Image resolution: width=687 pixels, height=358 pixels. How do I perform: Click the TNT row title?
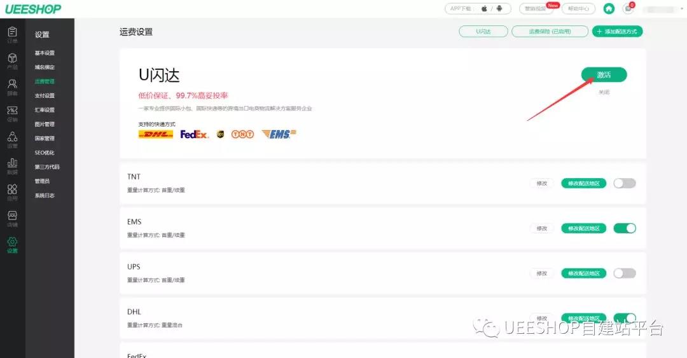coord(134,177)
